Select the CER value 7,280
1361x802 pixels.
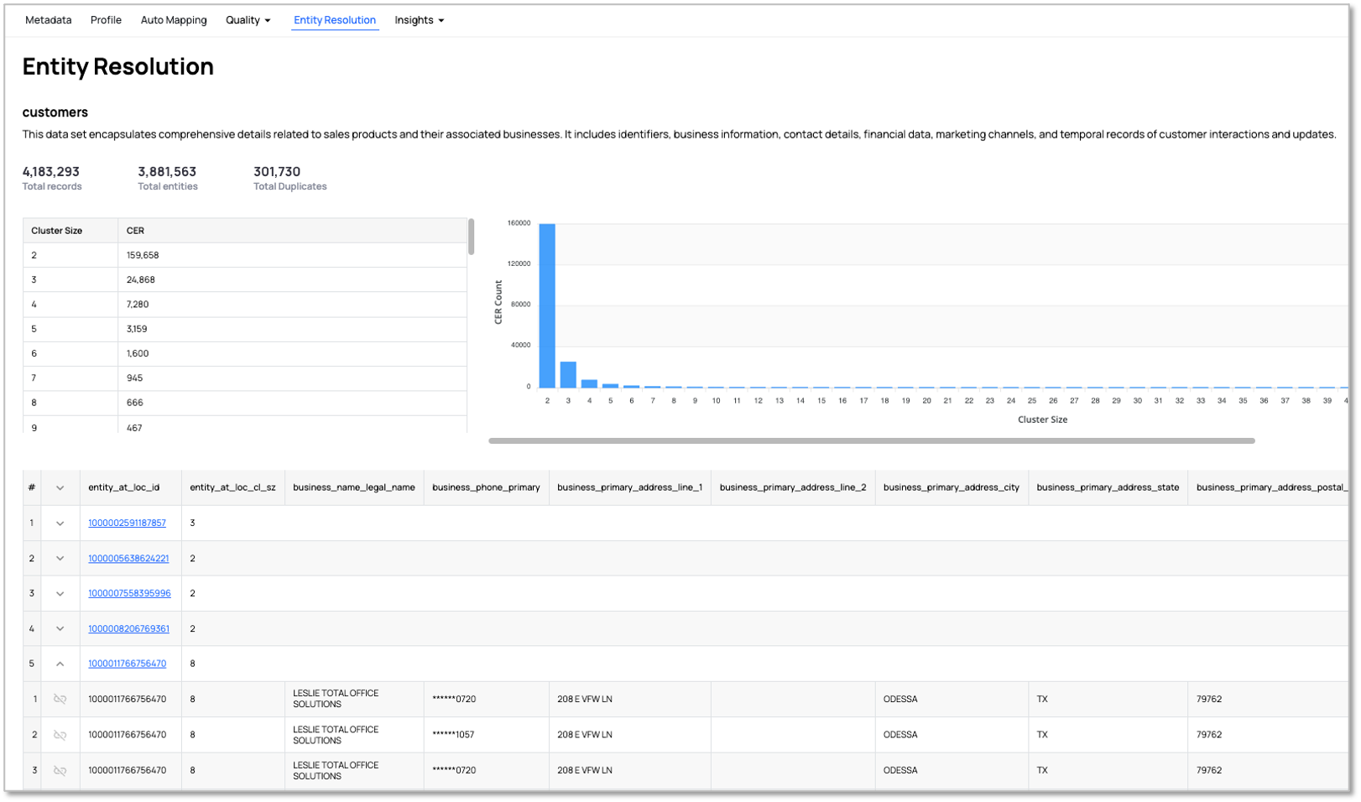138,305
